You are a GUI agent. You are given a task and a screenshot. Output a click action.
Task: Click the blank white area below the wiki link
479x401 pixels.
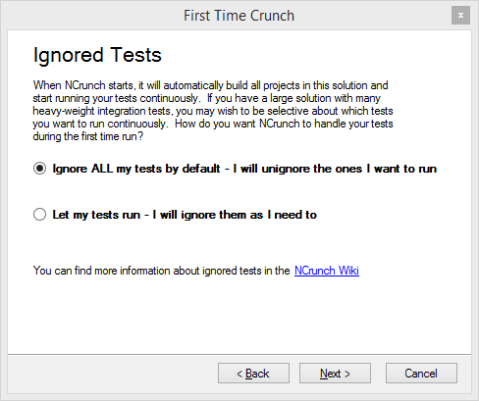[239, 316]
